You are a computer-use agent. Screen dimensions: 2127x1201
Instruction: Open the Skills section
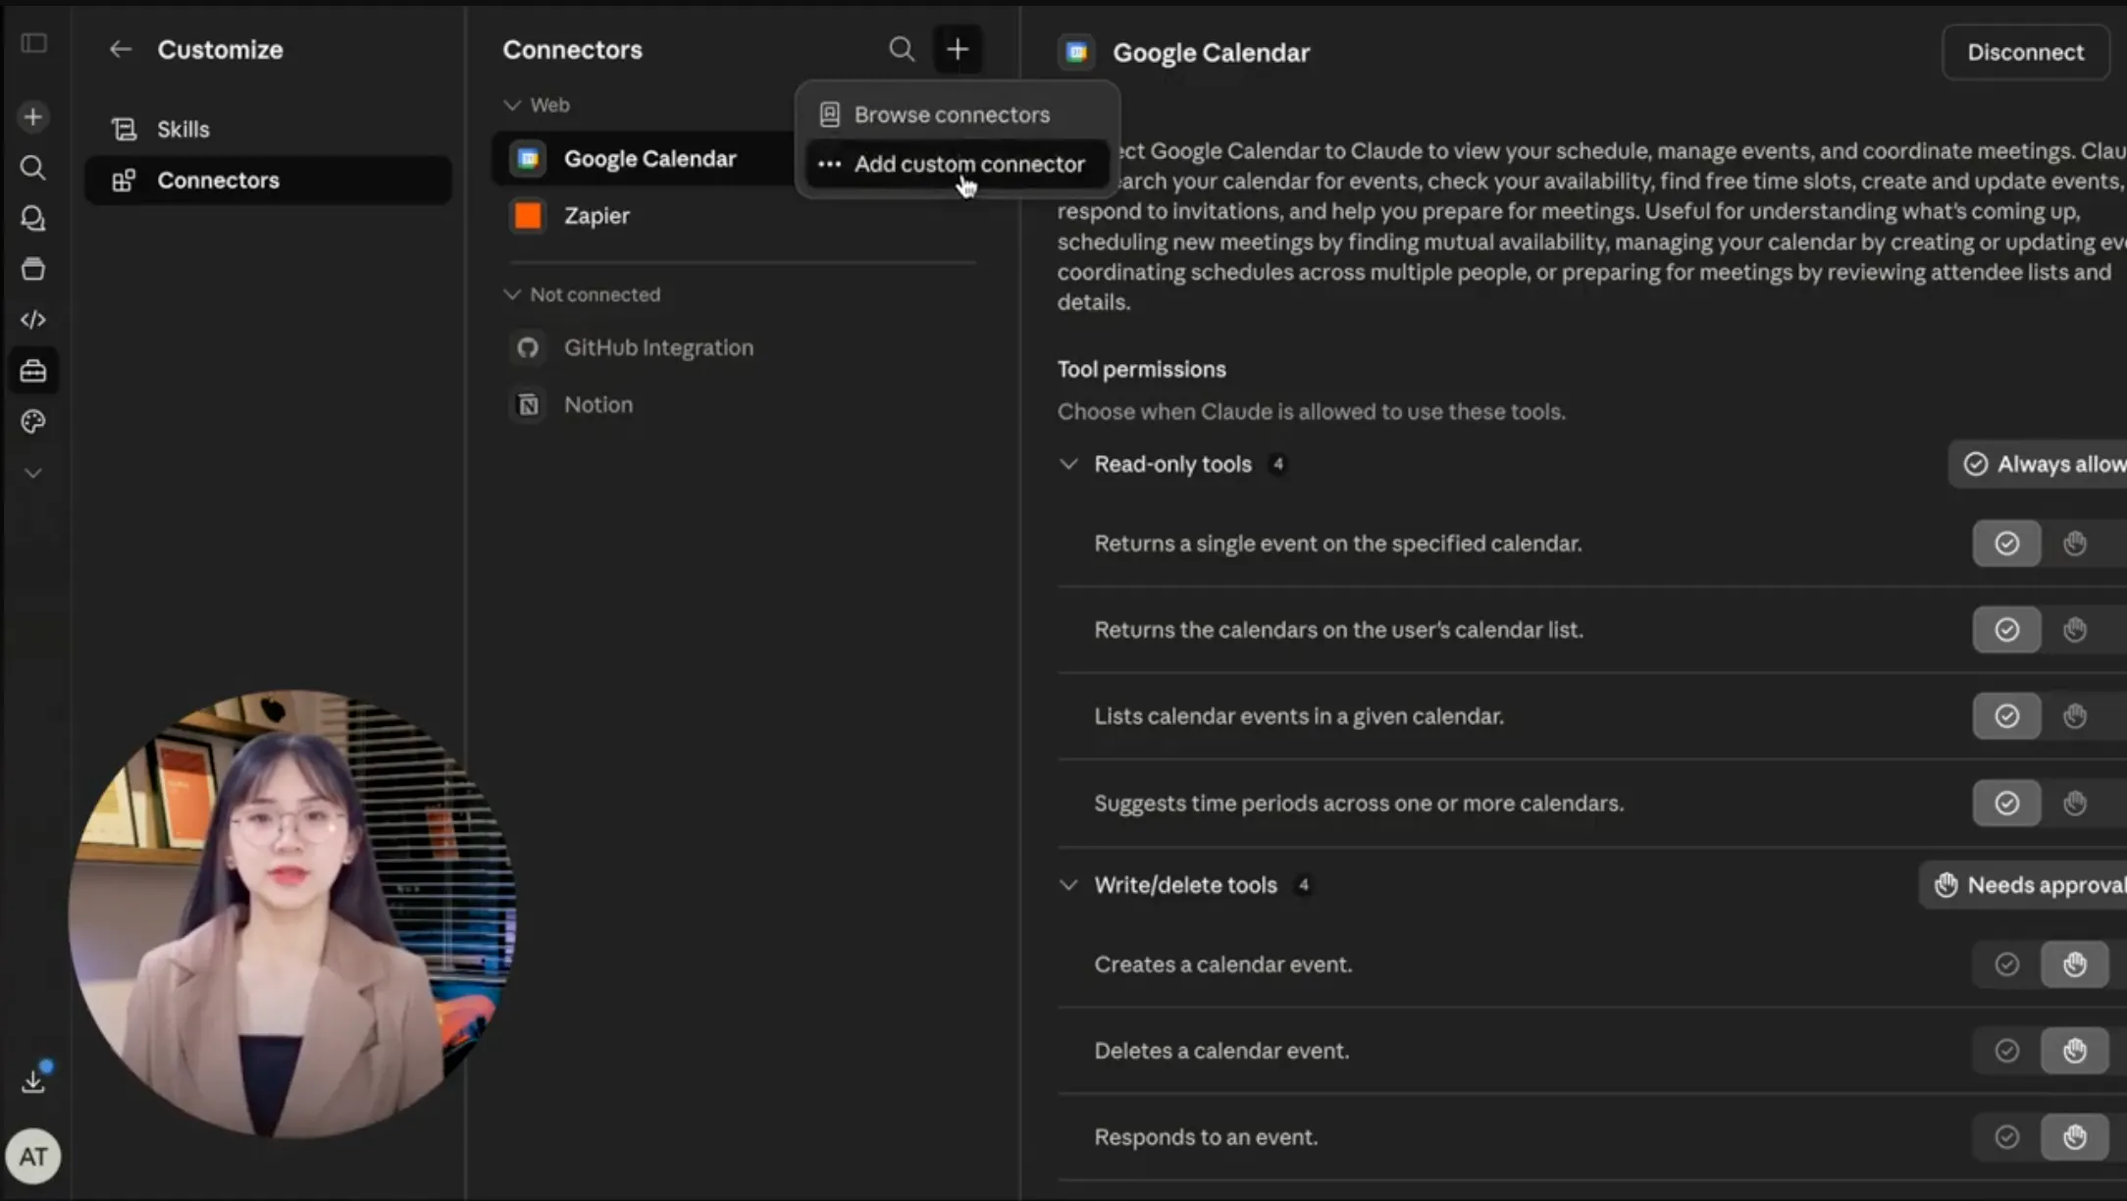click(x=268, y=130)
